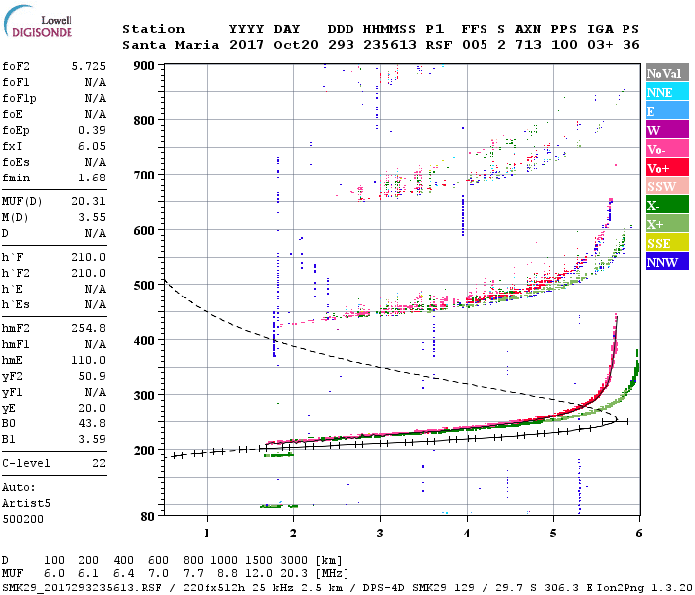Viewport: 695px width, 595px height.
Task: Click the 6 MHz frequency axis label
Action: [x=638, y=534]
